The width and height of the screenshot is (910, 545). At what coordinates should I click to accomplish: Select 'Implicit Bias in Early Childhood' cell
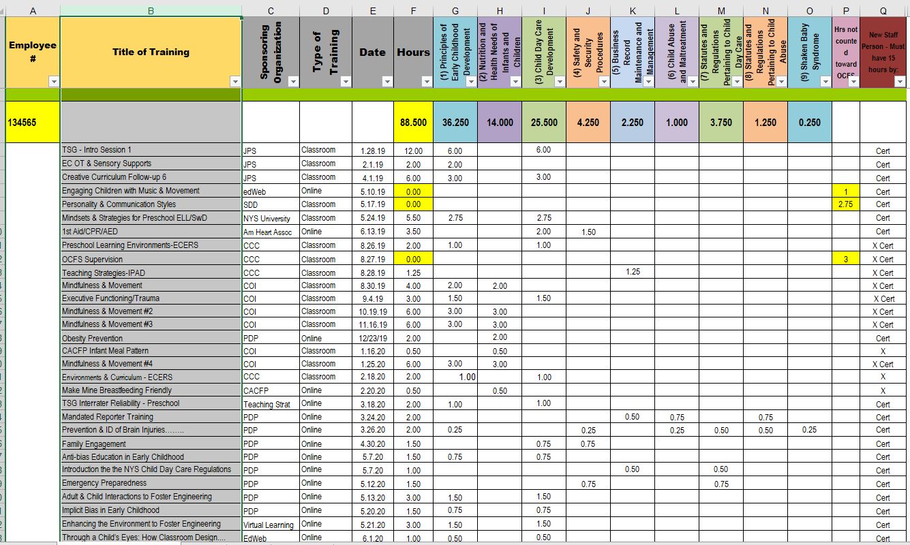click(151, 510)
